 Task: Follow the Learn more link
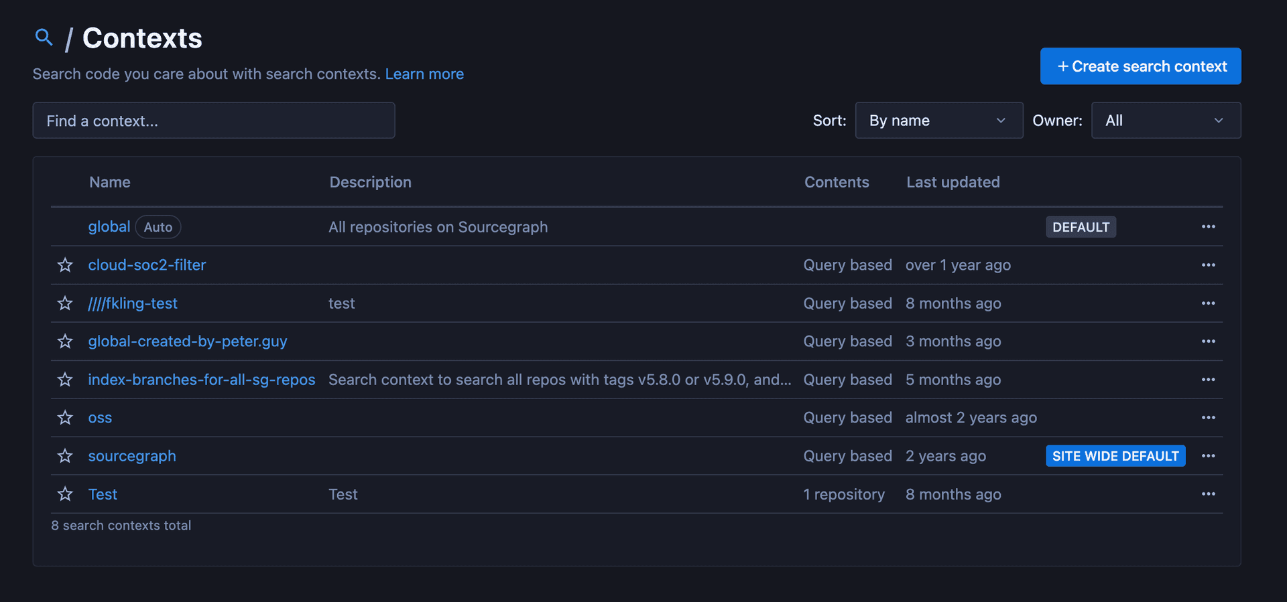click(424, 74)
